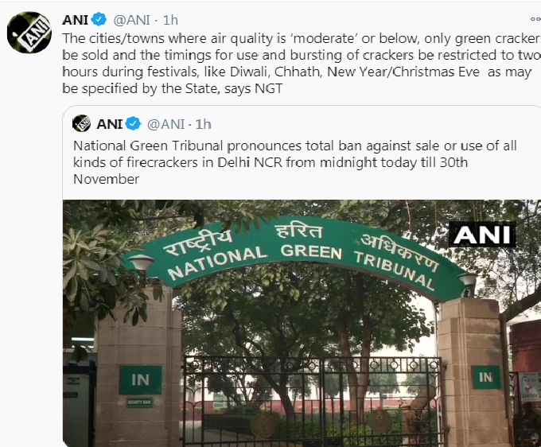The height and width of the screenshot is (447, 541).
Task: Open ANI profile picture on main tweet
Action: (29, 33)
